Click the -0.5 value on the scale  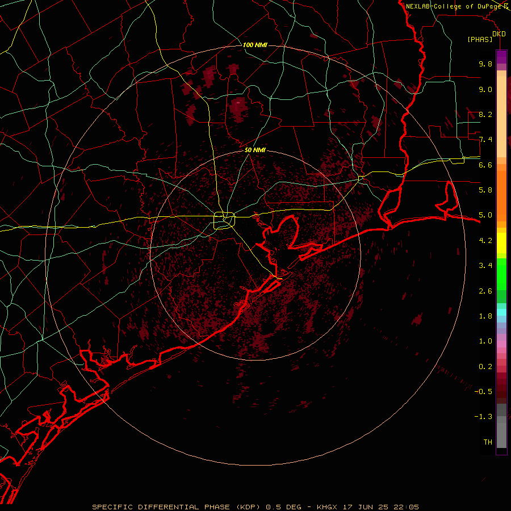click(483, 392)
